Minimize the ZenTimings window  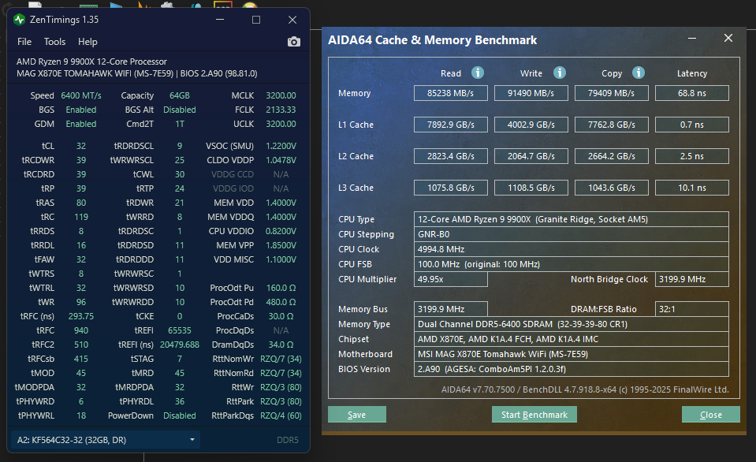click(220, 20)
